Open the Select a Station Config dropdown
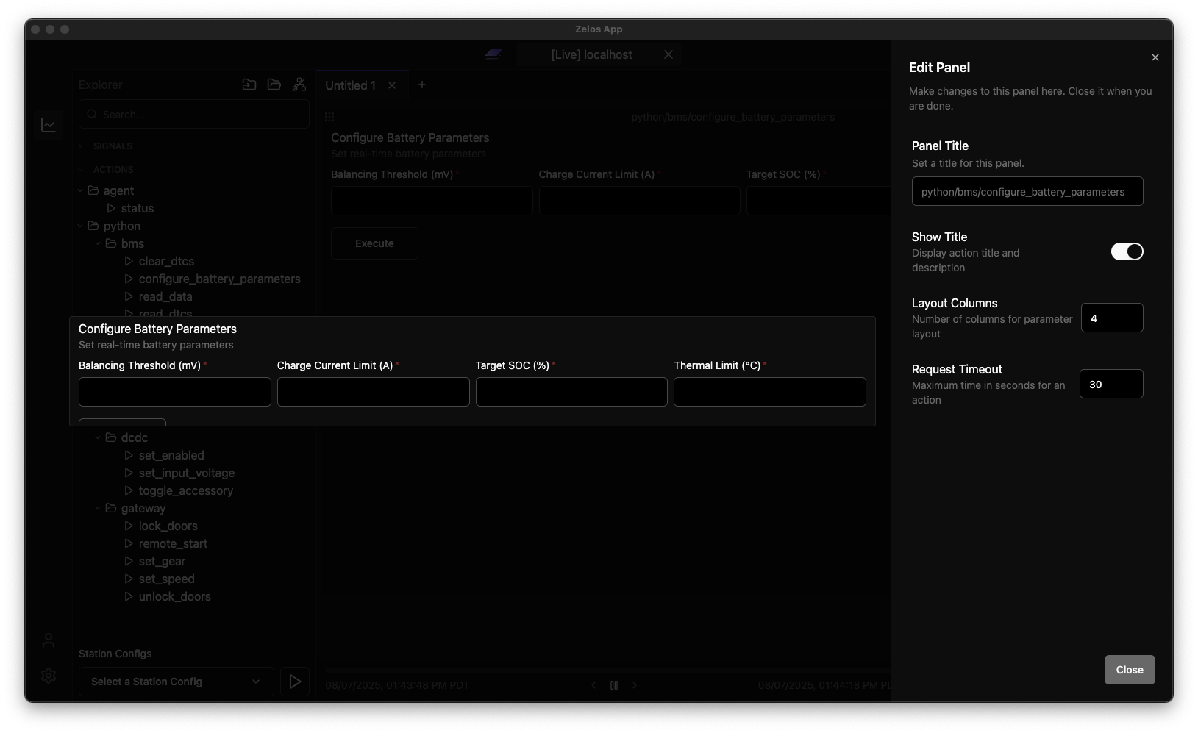Screen dimensions: 1198x733 pyautogui.click(x=176, y=682)
